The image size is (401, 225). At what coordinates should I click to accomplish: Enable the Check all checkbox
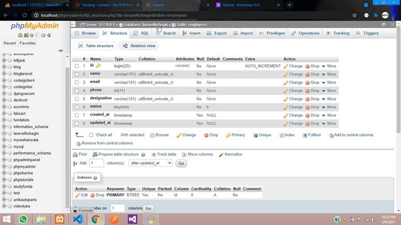91,135
